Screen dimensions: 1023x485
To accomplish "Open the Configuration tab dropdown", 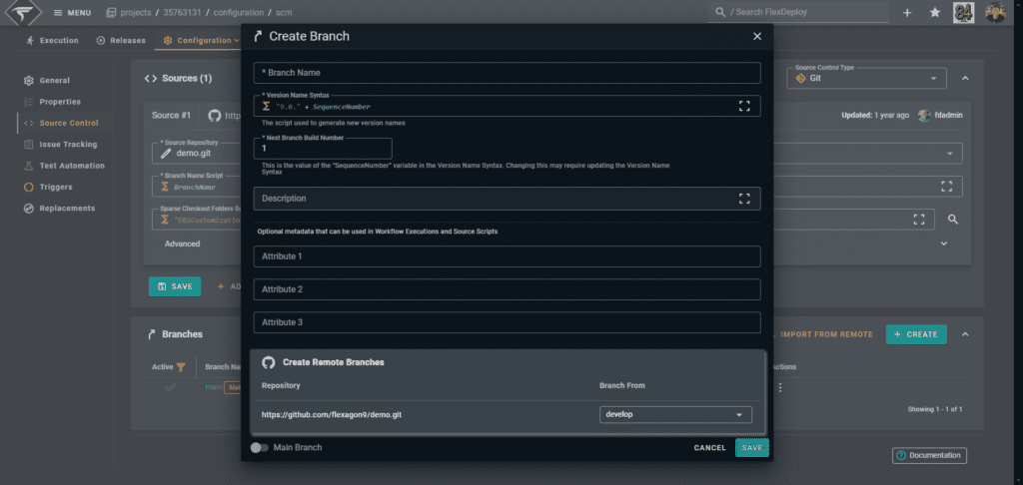I will point(201,40).
